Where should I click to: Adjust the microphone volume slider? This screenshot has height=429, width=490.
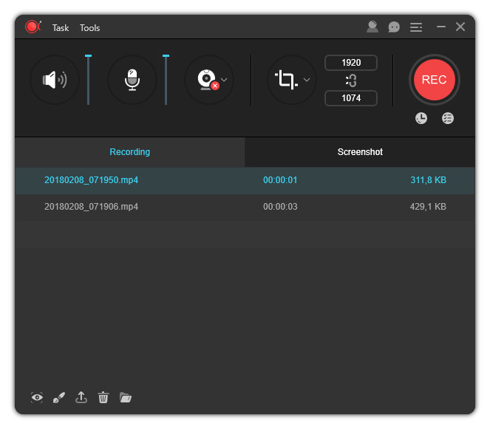(x=166, y=80)
